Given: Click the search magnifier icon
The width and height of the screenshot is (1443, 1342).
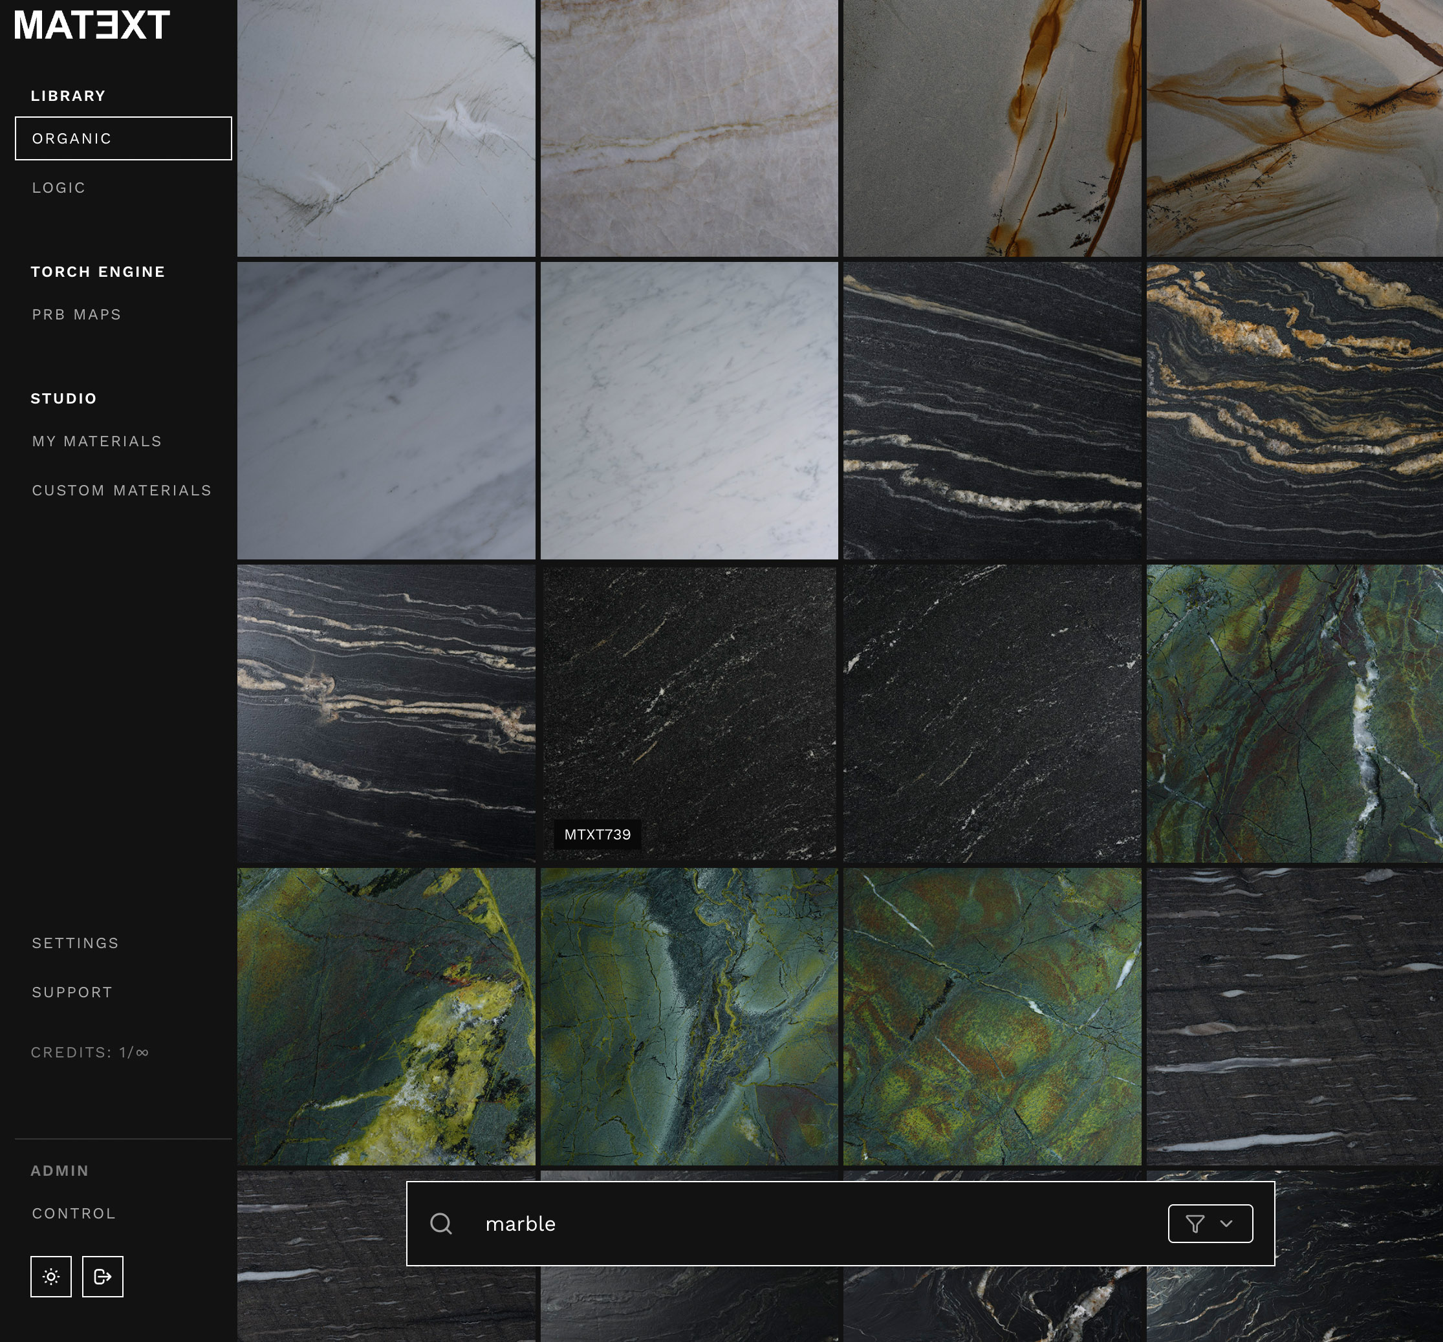Looking at the screenshot, I should pyautogui.click(x=441, y=1224).
